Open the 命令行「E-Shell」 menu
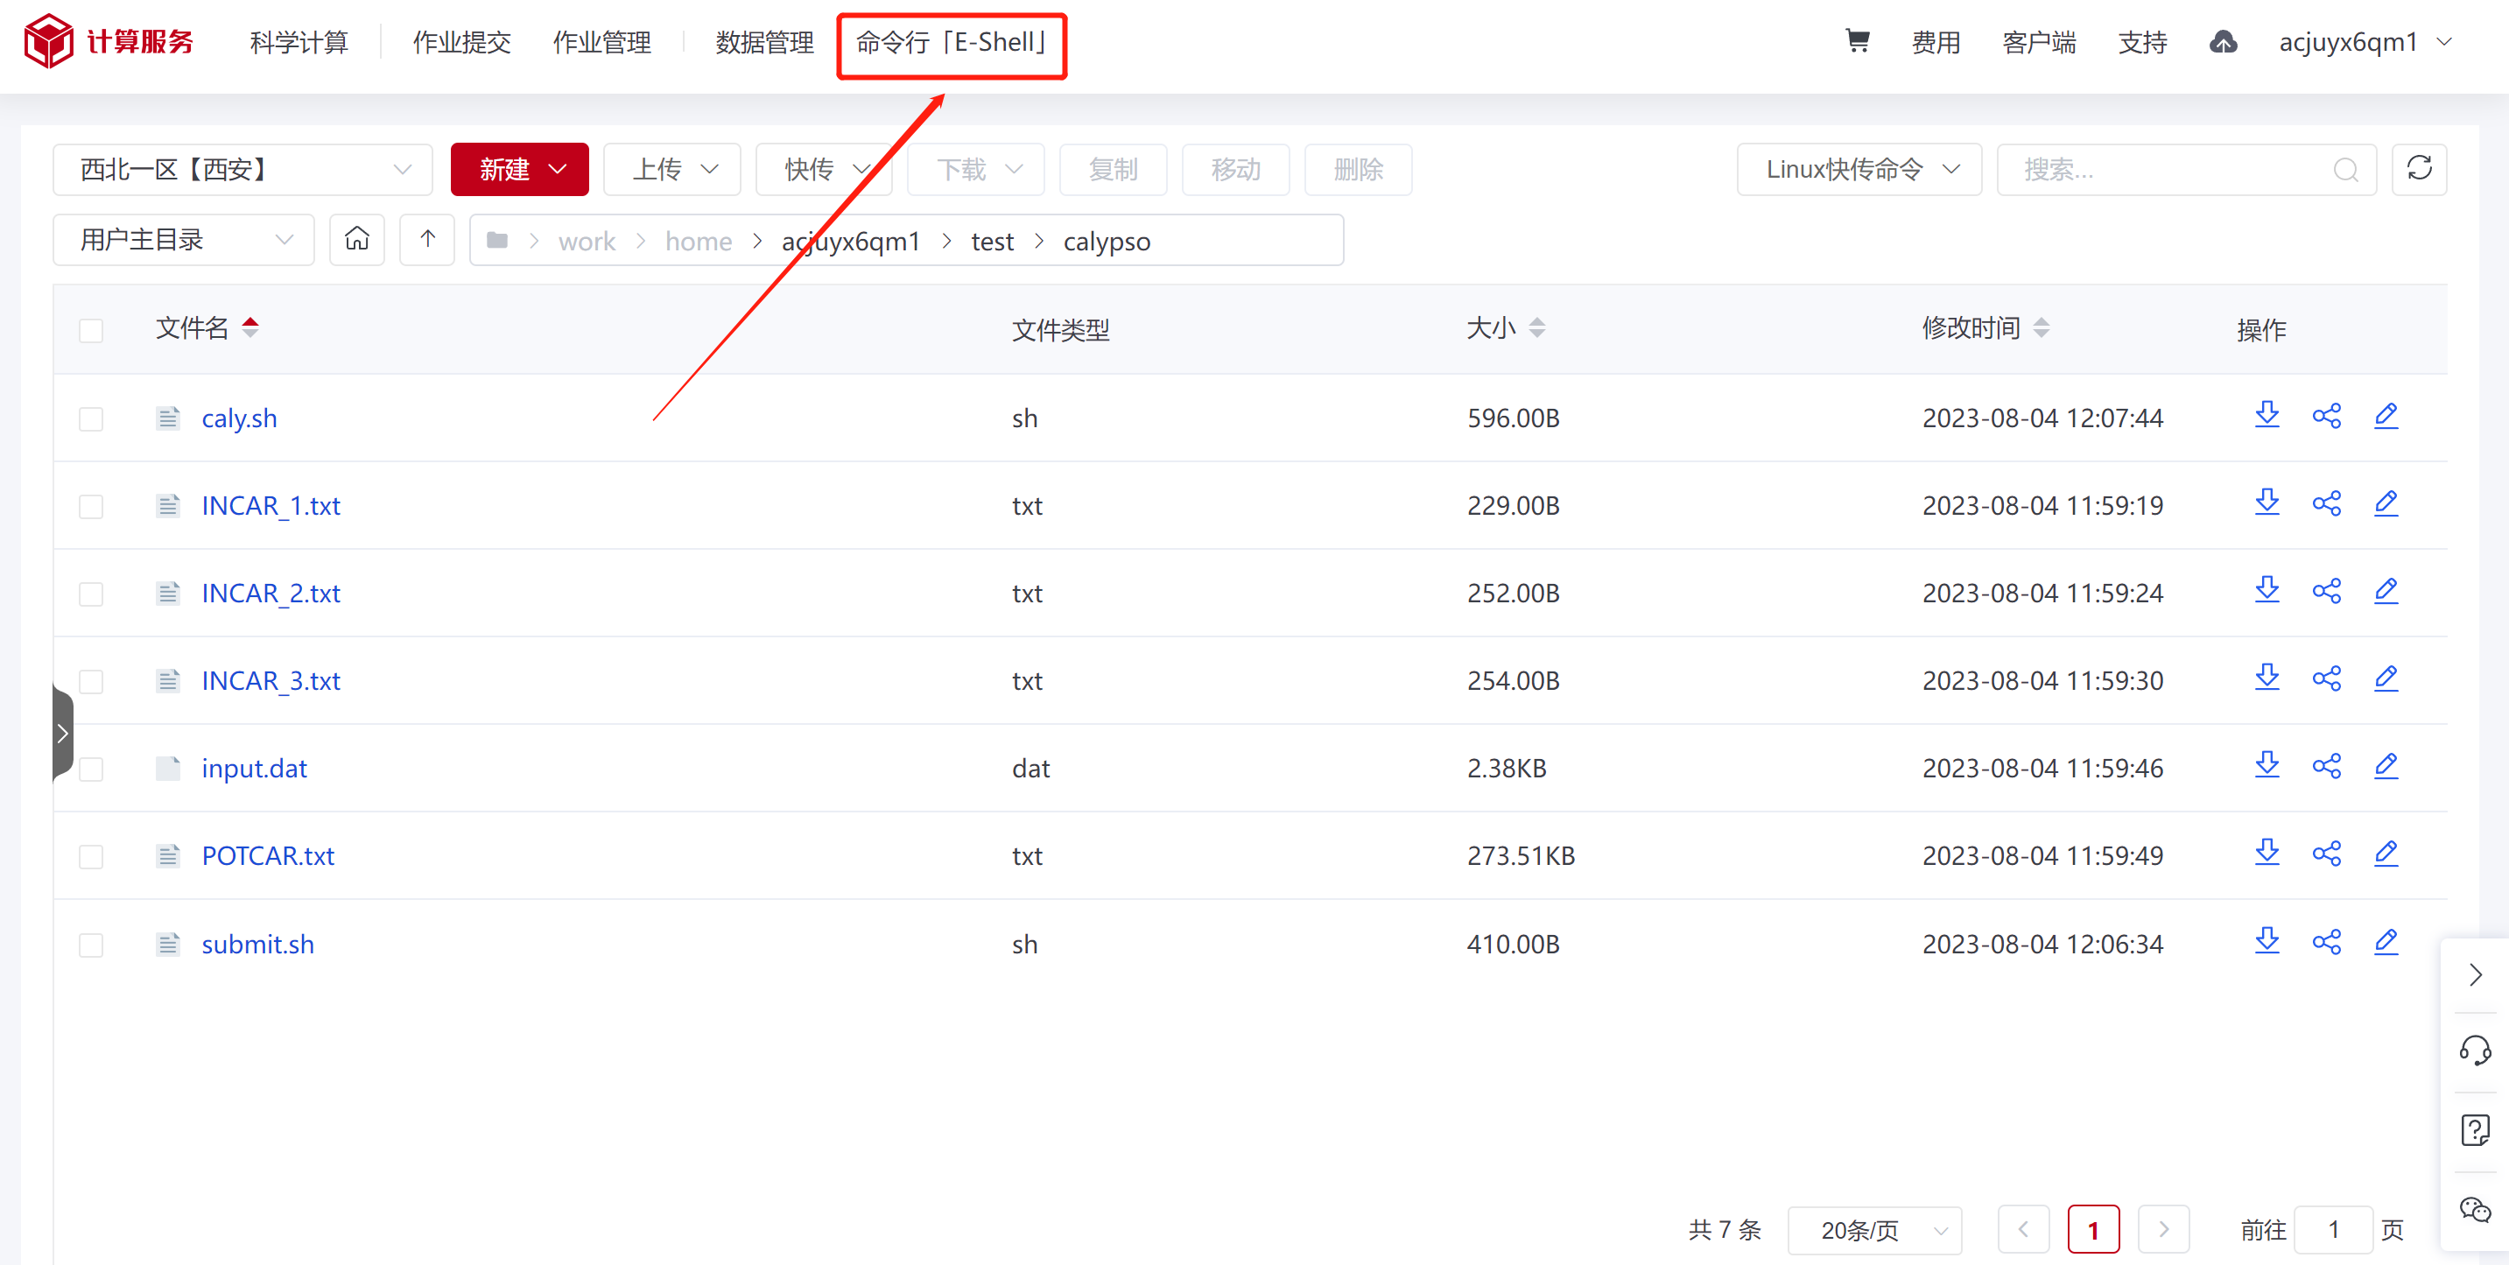 (x=952, y=42)
